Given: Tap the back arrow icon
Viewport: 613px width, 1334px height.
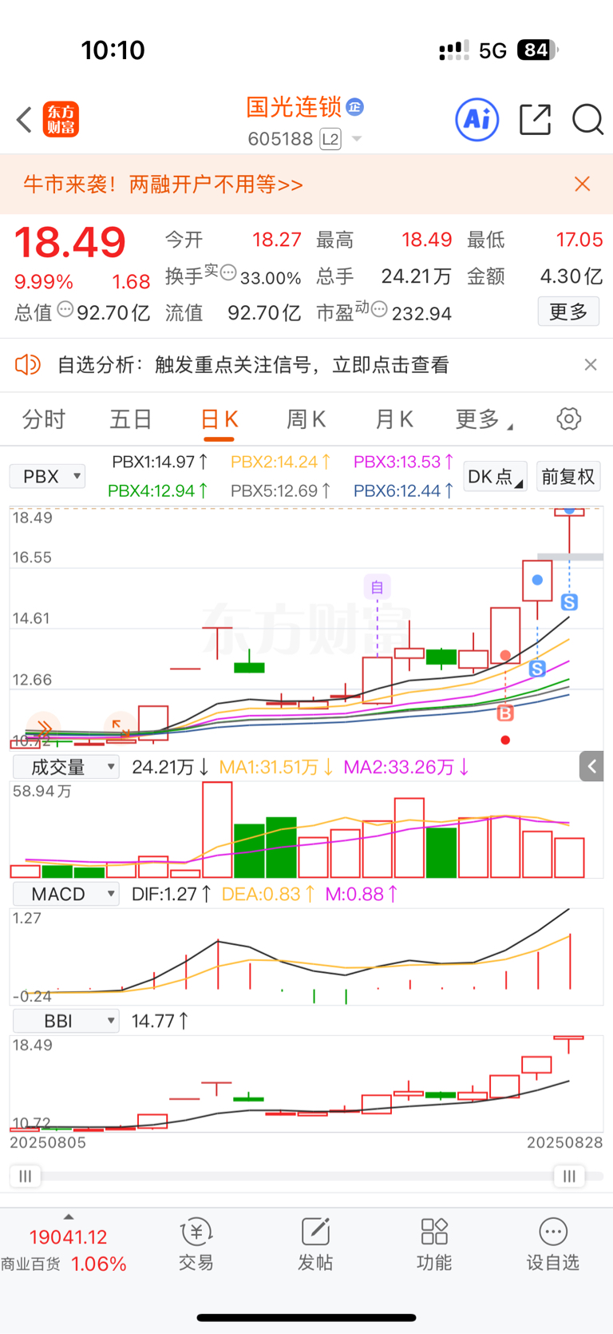Looking at the screenshot, I should (x=24, y=121).
